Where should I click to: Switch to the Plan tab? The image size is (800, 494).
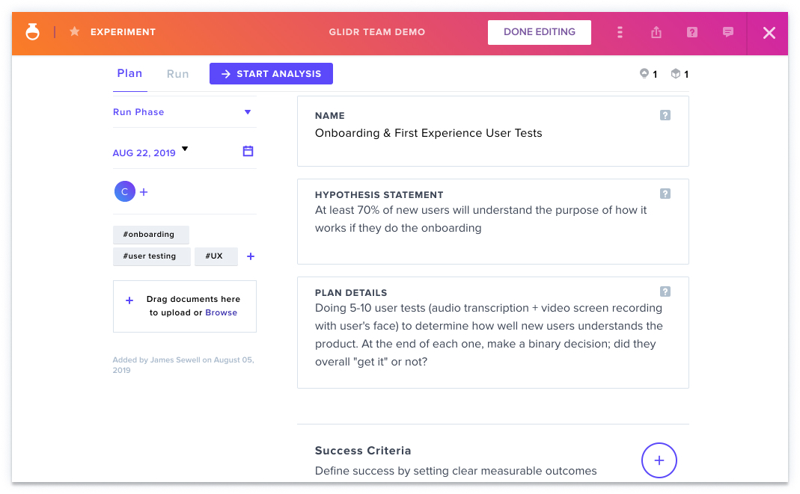129,73
